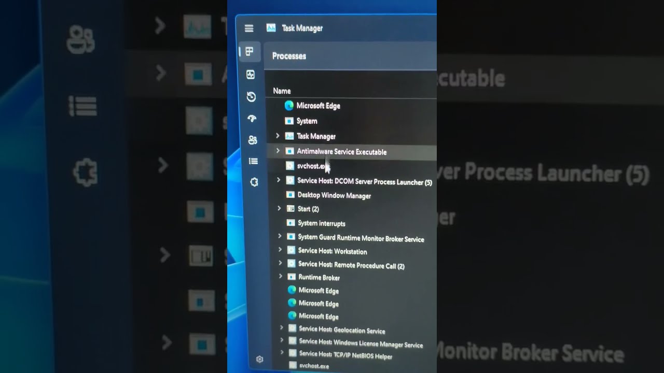Screen dimensions: 664x373
Task: Click the Desktop Window Manager icon
Action: 290,195
